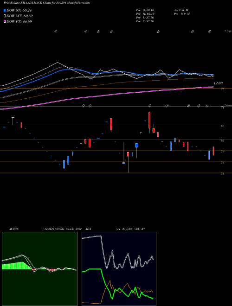Viewport: 232px width, 306px height.
Task: Click the lowest price axis label
Action: click(223, 174)
